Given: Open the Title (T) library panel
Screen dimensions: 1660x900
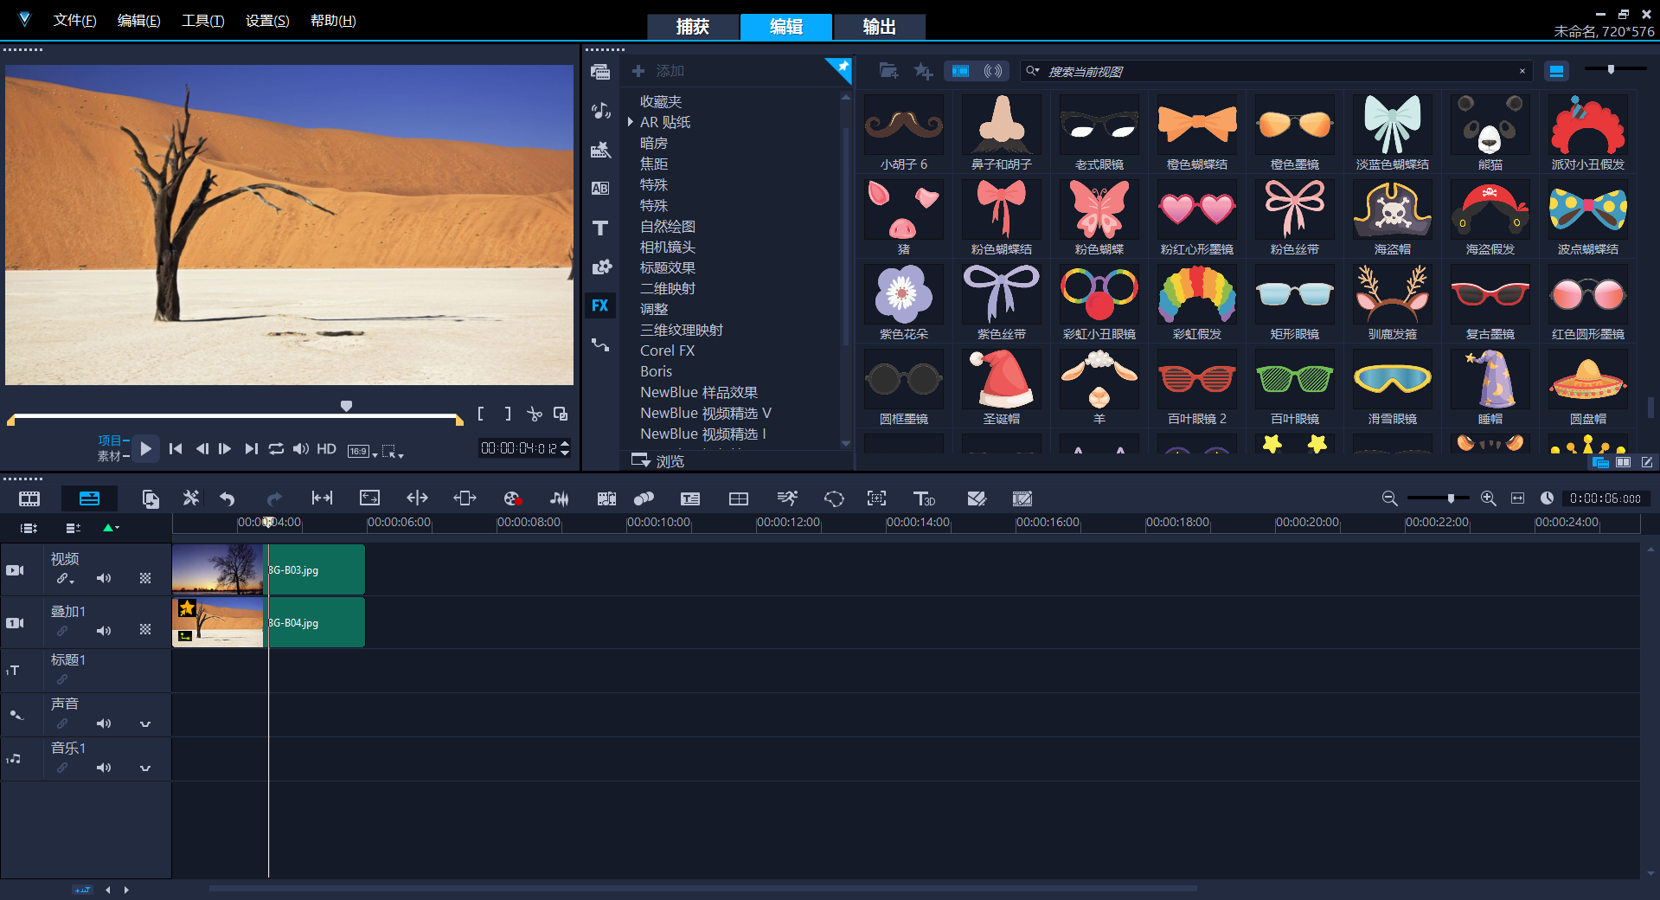Looking at the screenshot, I should coord(600,228).
